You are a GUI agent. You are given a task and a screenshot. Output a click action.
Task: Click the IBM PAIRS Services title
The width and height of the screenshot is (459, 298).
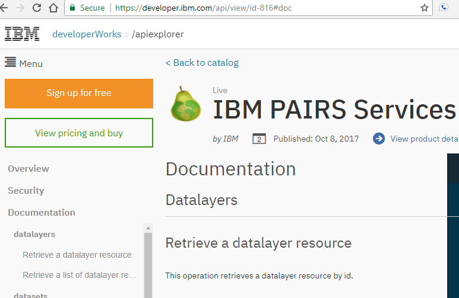coord(334,110)
